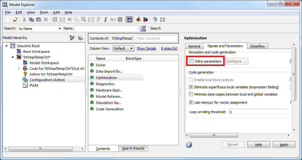This screenshot has height=160, width=302.
Task: Switch to the Search Results tab
Action: (x=133, y=148)
